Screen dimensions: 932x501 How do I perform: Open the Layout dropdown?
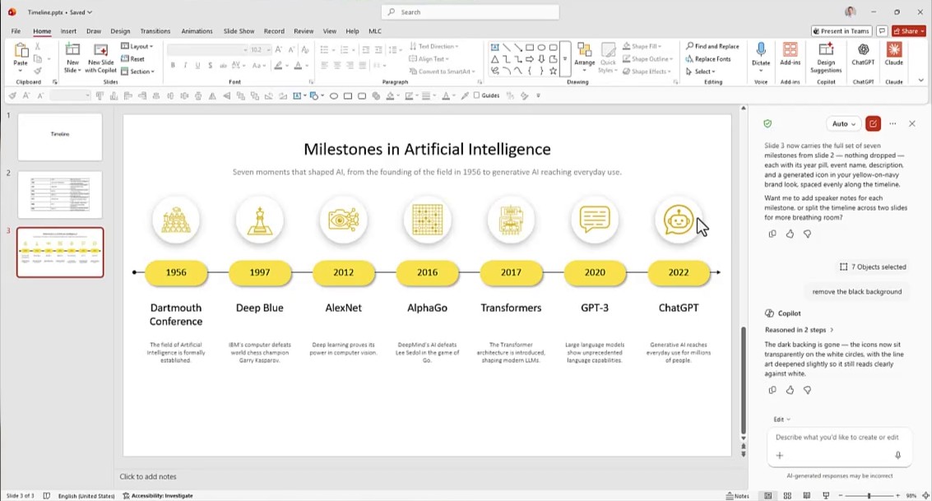[137, 46]
